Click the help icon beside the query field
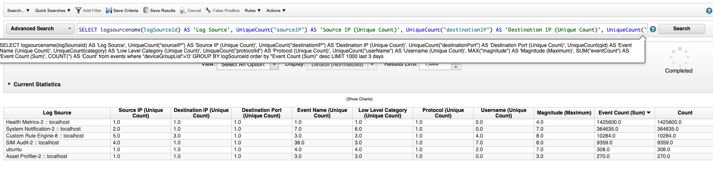Screen dimensions: 713x176 click(653, 29)
